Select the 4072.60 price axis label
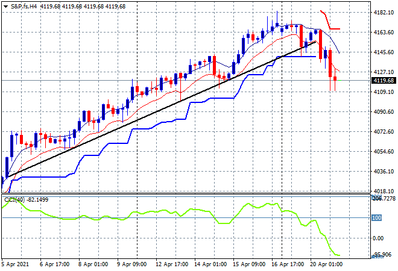398x271 pixels. pyautogui.click(x=384, y=131)
